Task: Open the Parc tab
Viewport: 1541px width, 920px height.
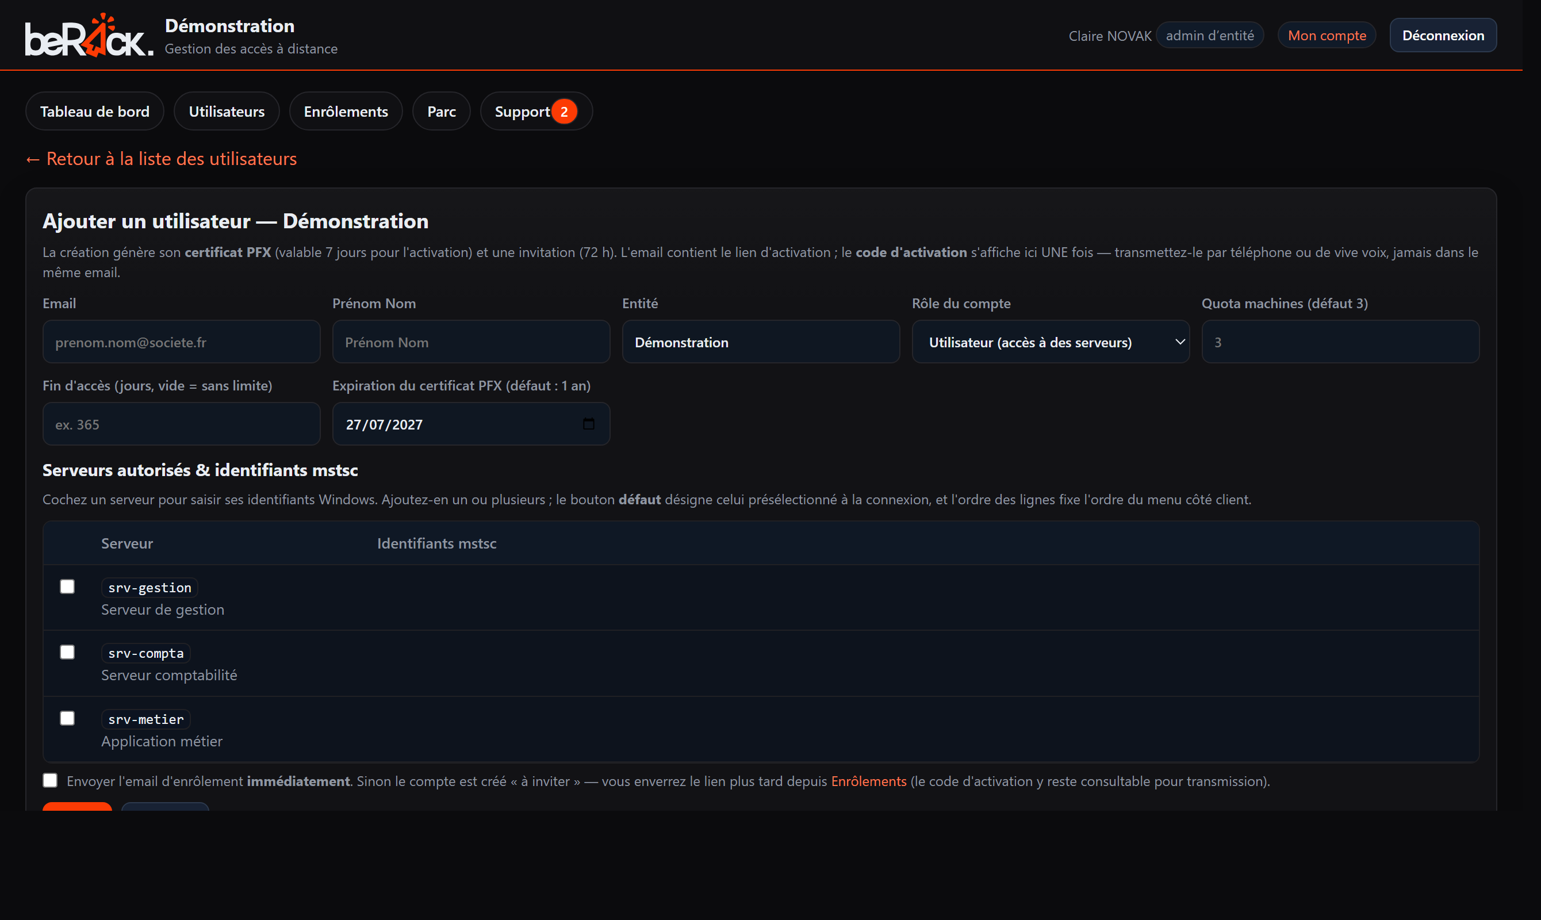Action: (x=442, y=112)
